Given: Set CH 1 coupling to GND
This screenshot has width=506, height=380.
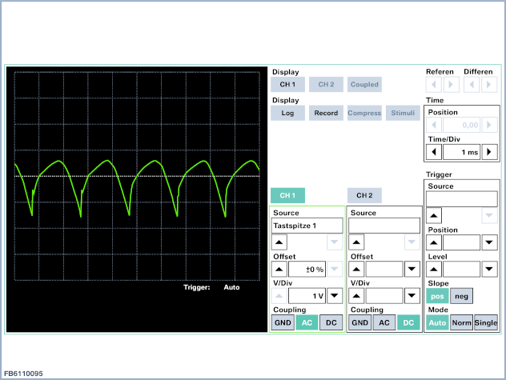Looking at the screenshot, I should click(x=283, y=322).
